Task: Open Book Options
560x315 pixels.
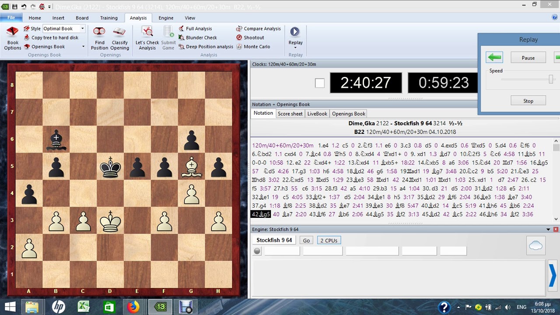Action: tap(12, 38)
